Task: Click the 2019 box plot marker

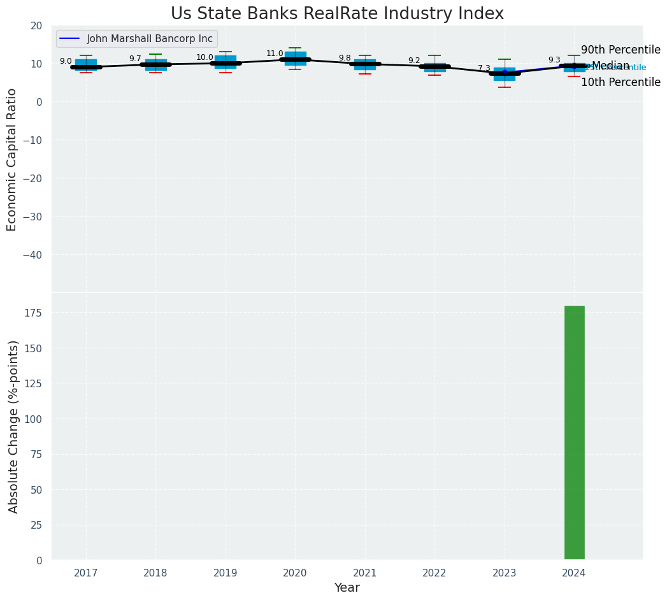Action: 226,62
